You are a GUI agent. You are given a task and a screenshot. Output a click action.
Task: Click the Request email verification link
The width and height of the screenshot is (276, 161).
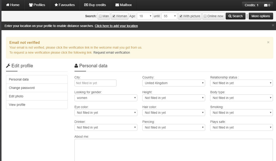[112, 53]
